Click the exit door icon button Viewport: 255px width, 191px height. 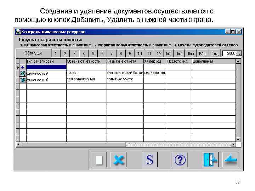coord(211,160)
